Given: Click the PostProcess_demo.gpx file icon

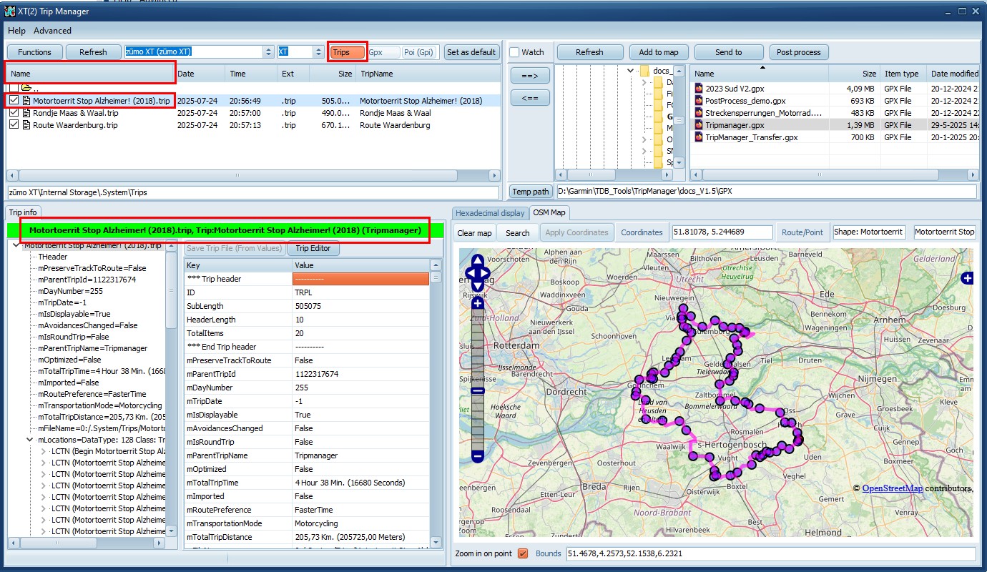Looking at the screenshot, I should click(x=699, y=101).
